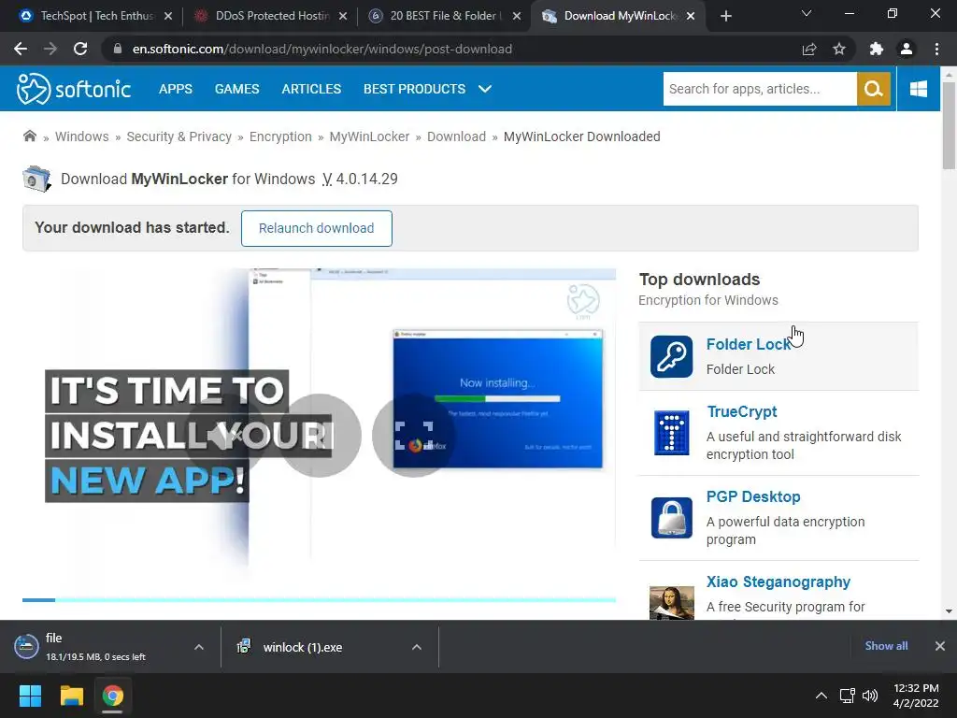Open the Folder Lock title link
This screenshot has width=957, height=718.
[x=749, y=344]
